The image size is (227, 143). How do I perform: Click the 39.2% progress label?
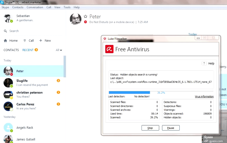(161, 92)
